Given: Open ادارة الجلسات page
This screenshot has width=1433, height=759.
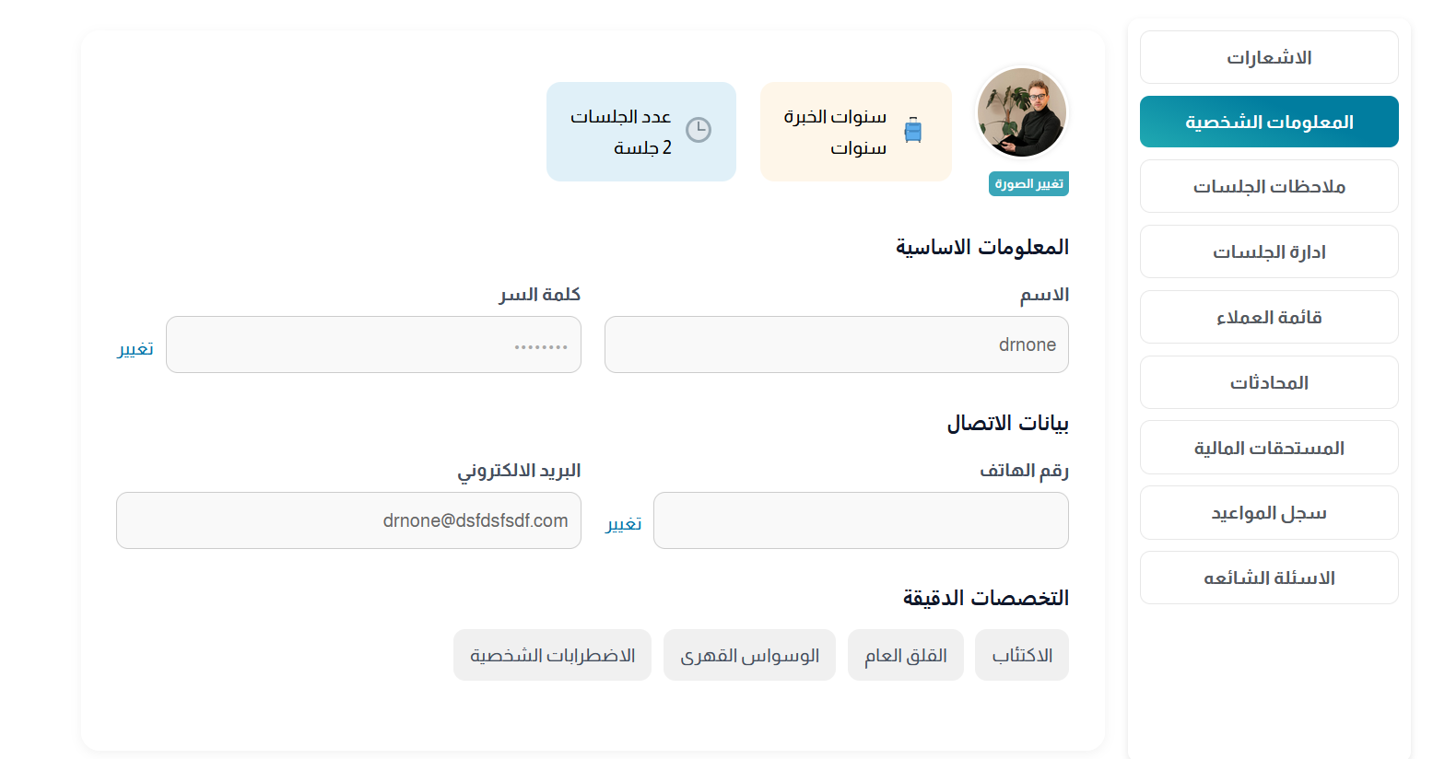Looking at the screenshot, I should click(x=1268, y=252).
